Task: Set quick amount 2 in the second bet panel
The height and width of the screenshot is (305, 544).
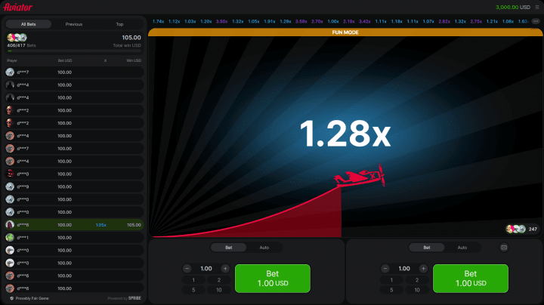Action: coord(417,280)
